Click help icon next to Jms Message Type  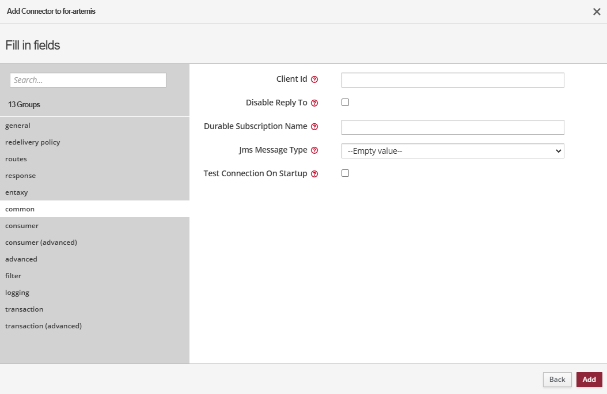pyautogui.click(x=314, y=150)
